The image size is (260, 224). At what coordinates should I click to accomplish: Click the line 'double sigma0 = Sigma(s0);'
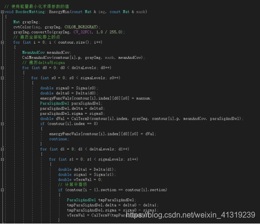(x=69, y=88)
